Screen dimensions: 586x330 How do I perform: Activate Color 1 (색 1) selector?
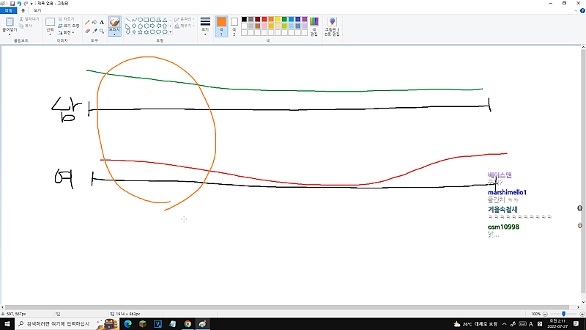(221, 26)
